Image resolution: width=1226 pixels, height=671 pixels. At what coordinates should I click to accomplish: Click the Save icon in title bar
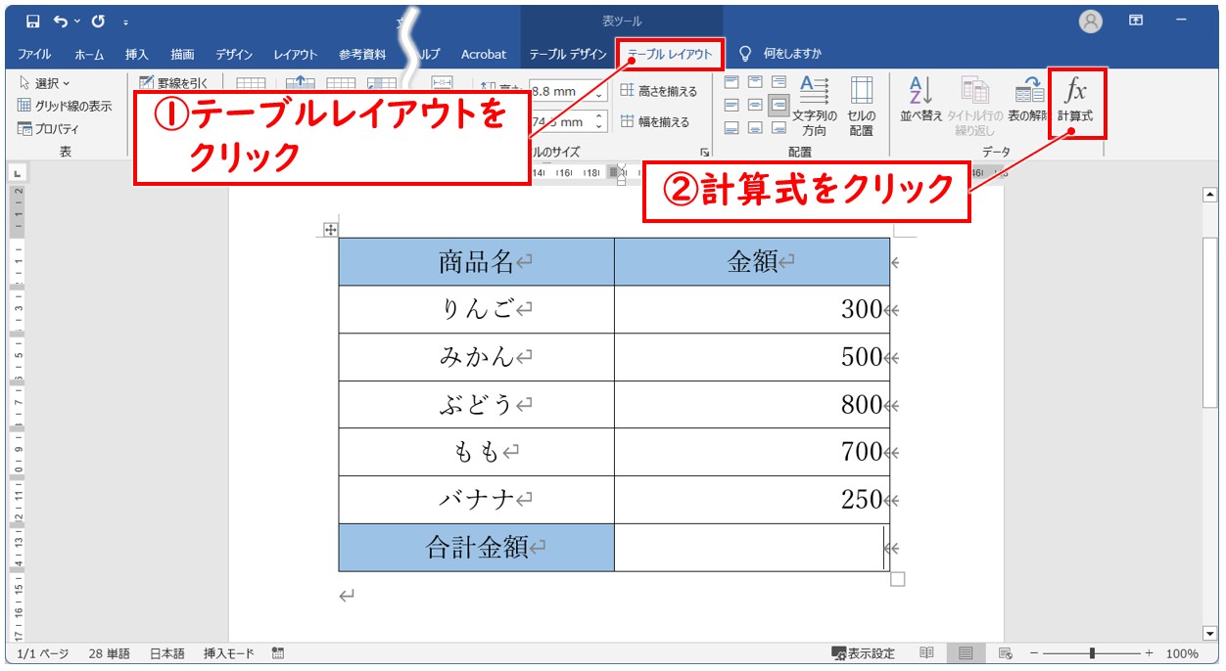(32, 22)
